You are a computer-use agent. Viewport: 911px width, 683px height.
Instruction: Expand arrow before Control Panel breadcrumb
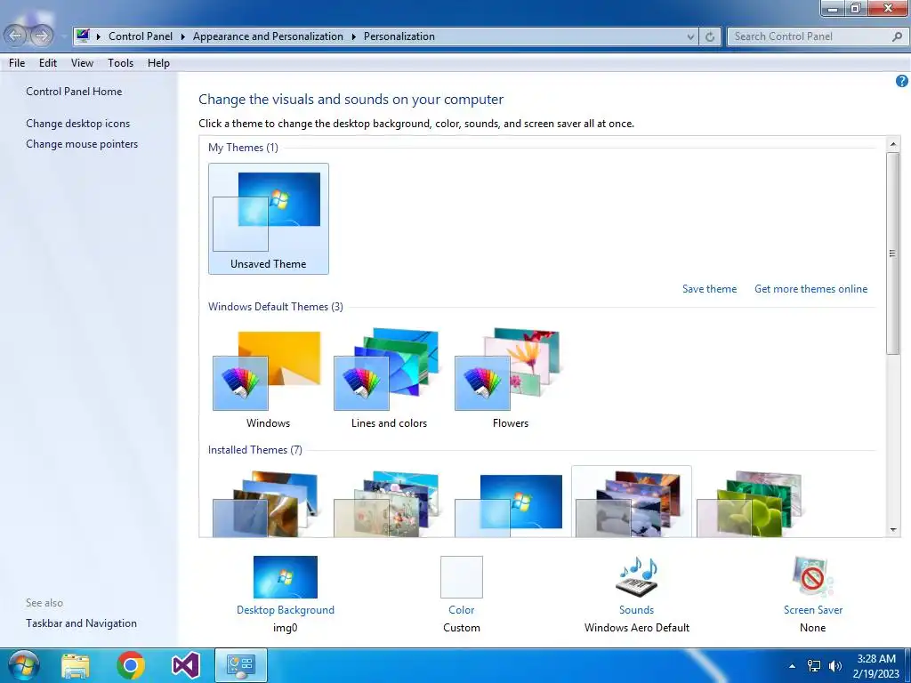click(98, 36)
